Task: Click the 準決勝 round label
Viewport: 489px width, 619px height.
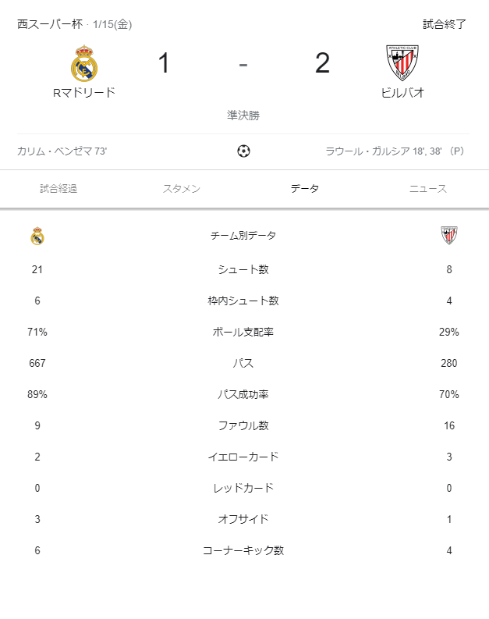Action: coord(243,116)
